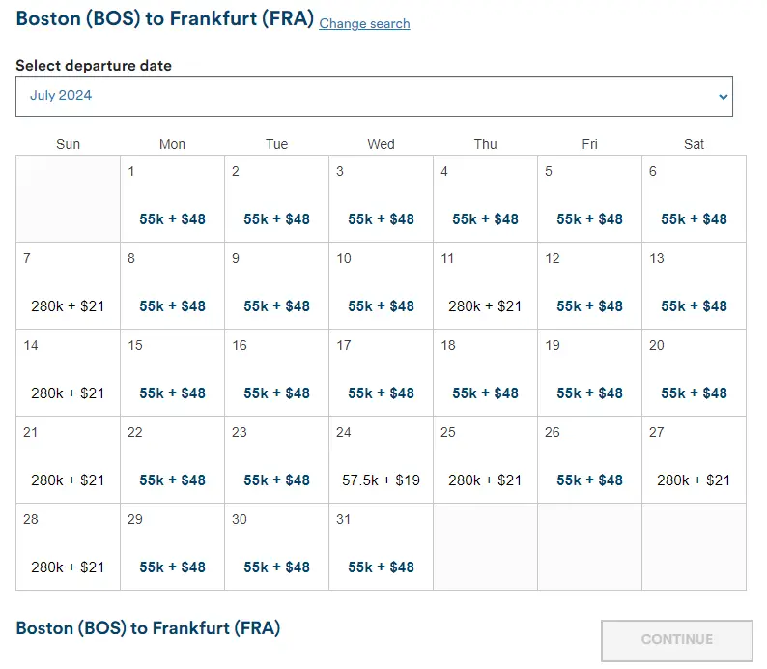Click the Change search link
The image size is (767, 669).
click(364, 23)
